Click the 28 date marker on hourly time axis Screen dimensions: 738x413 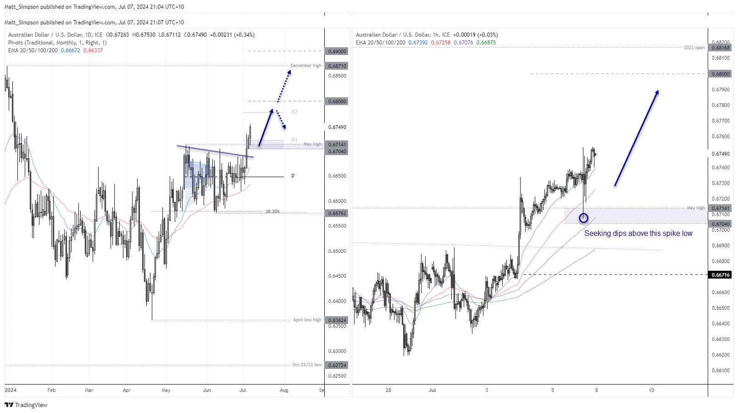click(x=388, y=390)
